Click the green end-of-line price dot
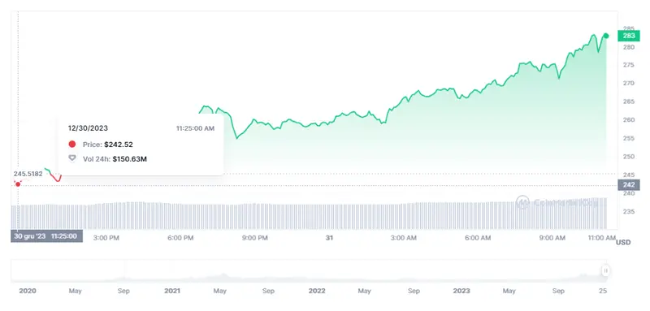Image resolution: width=650 pixels, height=311 pixels. 606,36
